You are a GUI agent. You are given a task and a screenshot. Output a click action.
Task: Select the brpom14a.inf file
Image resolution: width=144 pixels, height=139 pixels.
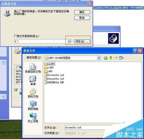point(54,79)
